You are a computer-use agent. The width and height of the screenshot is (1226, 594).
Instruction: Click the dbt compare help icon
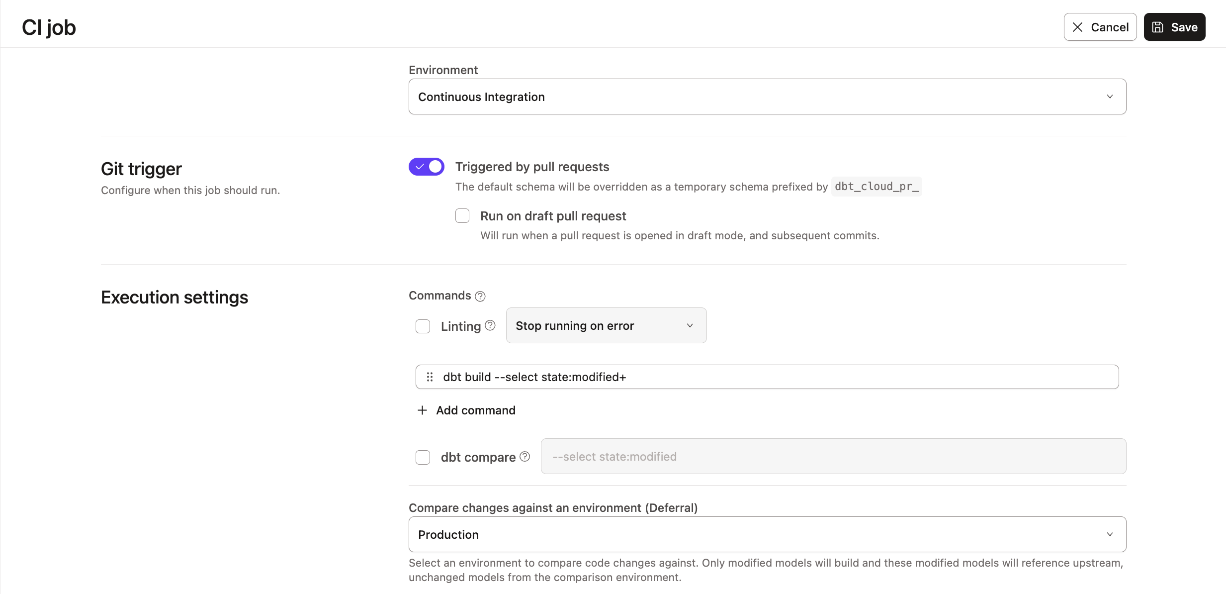[525, 457]
